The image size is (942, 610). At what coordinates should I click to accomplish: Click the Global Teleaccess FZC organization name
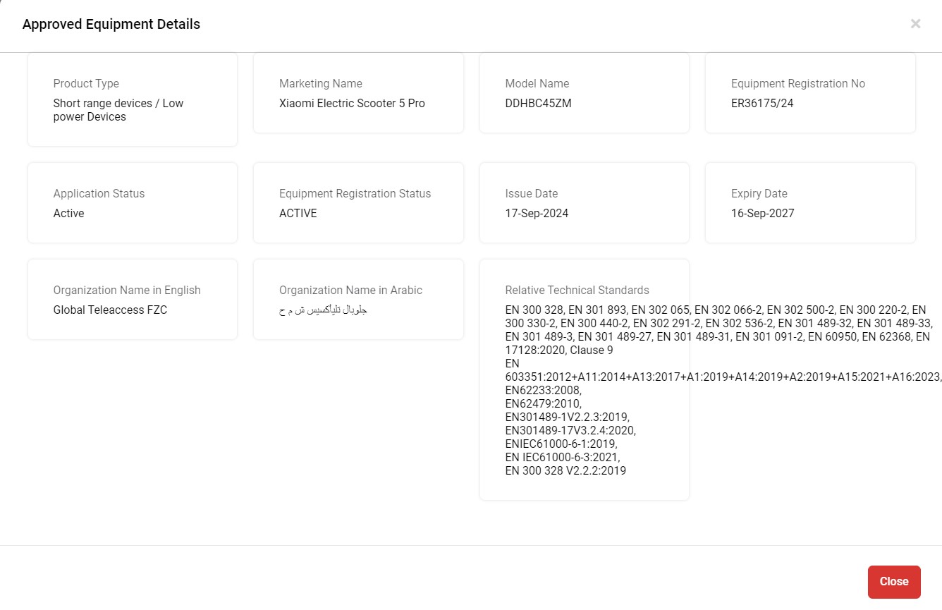[x=110, y=310]
